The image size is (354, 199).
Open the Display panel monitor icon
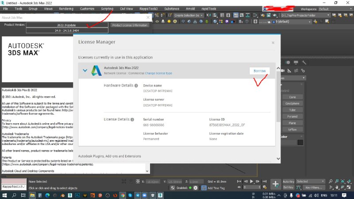pos(296,62)
